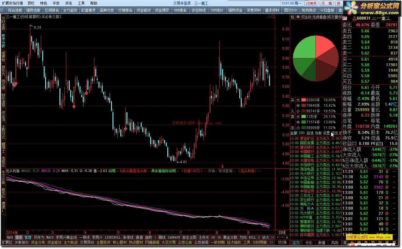The image size is (402, 249).
Task: Click the 闪电手 button
Action: point(311,3)
